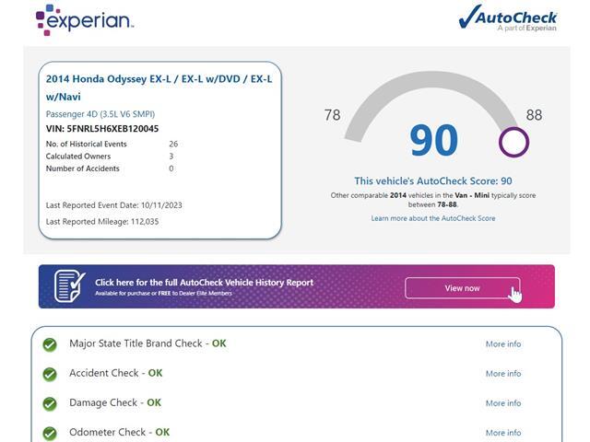This screenshot has height=442, width=590.
Task: Open More info for Major State Title Brand Check
Action: coord(503,343)
